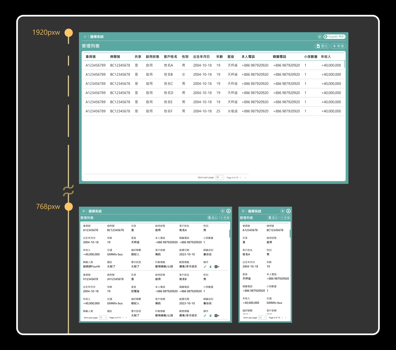Click the Fourth 總店 account button
The height and width of the screenshot is (350, 396).
[334, 37]
